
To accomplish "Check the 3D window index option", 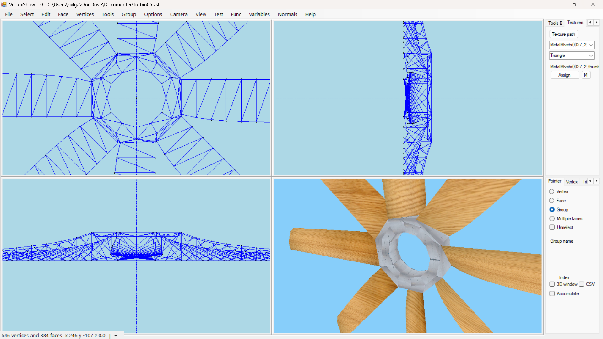I will pyautogui.click(x=552, y=284).
